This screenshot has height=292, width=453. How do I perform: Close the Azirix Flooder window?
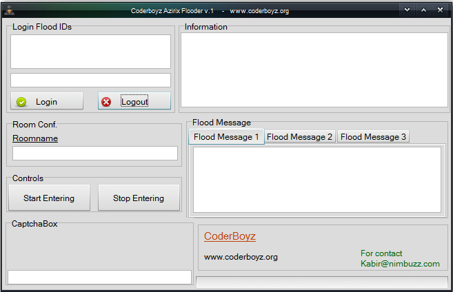tap(440, 10)
